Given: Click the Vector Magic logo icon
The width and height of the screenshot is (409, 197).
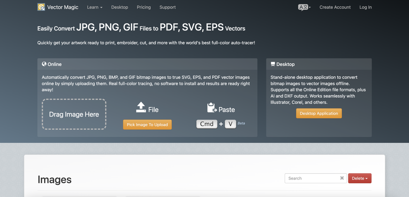Looking at the screenshot, I should 41,7.
